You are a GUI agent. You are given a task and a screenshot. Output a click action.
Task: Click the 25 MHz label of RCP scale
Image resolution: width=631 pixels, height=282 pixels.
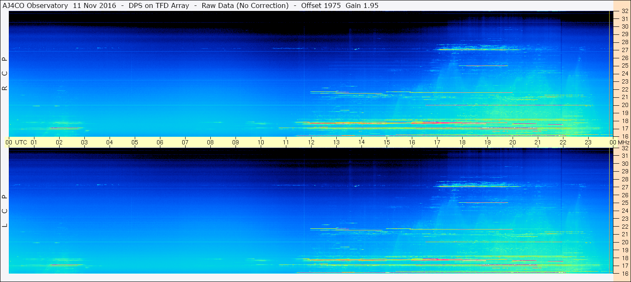[x=624, y=66]
